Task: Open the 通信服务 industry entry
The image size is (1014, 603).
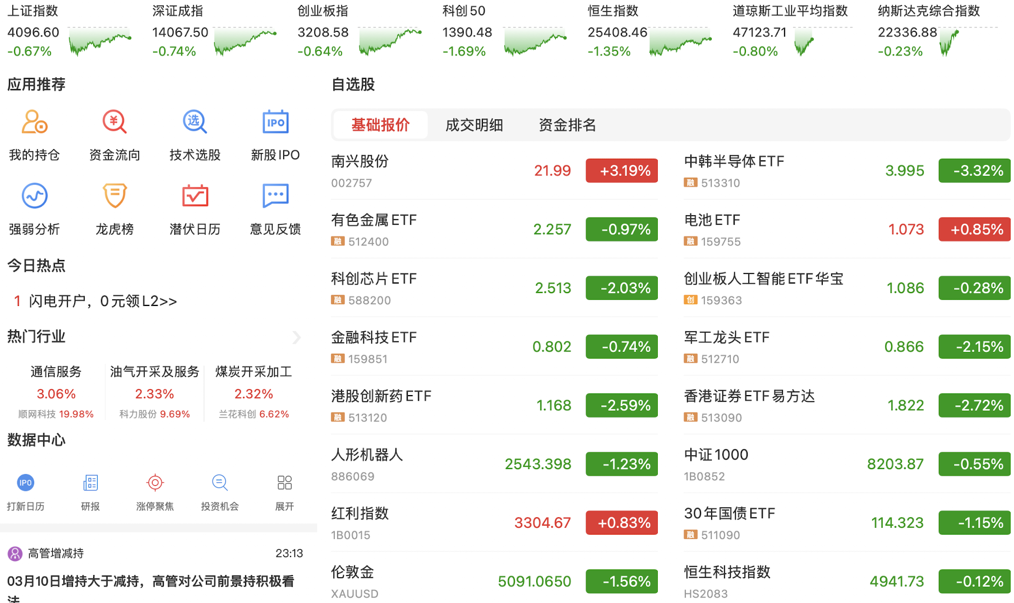Action: pos(56,372)
